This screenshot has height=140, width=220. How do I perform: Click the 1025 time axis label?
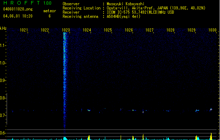tap(108, 30)
